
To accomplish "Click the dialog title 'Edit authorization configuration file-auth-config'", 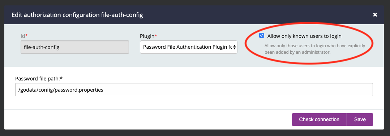I will click(77, 15).
